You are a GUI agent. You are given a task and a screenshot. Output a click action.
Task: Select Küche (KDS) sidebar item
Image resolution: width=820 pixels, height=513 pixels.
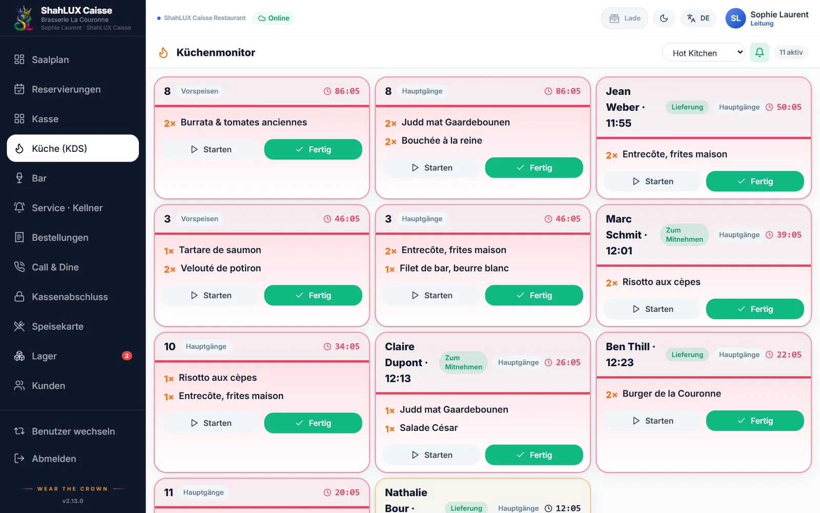pos(73,148)
